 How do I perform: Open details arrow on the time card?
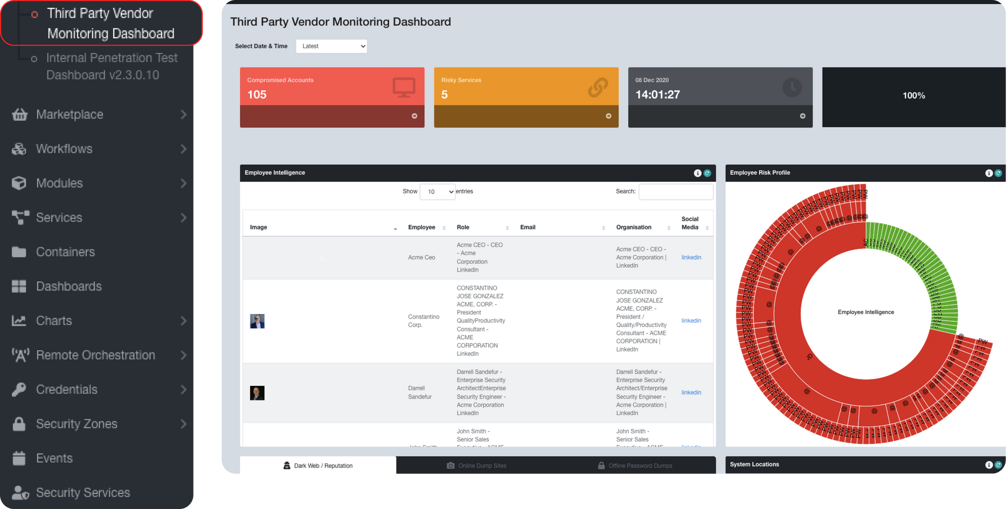pyautogui.click(x=802, y=116)
